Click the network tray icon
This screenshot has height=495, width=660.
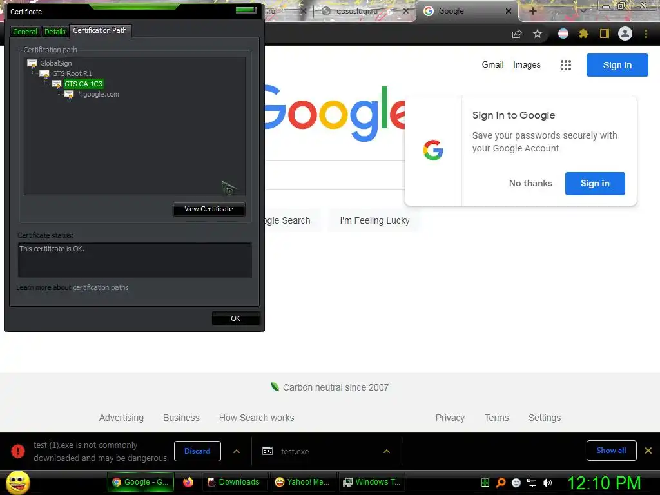[x=532, y=483]
